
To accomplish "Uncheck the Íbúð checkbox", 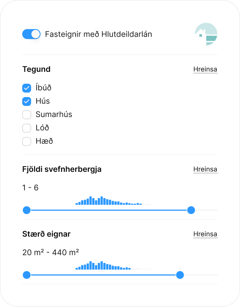I will click(27, 88).
